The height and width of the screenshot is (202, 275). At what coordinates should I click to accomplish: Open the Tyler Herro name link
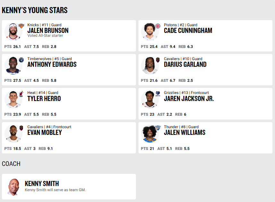pos(44,98)
